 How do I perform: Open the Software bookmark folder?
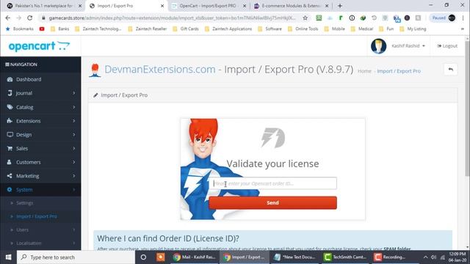coord(270,29)
